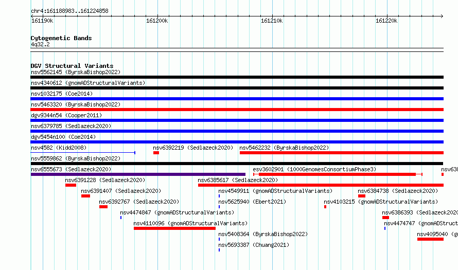The image size is (458, 270).
Task: Click the blue bar under nsv6379785
Action: click(237, 131)
